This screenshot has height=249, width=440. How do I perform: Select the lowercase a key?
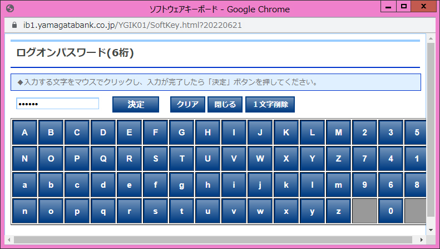(x=24, y=184)
